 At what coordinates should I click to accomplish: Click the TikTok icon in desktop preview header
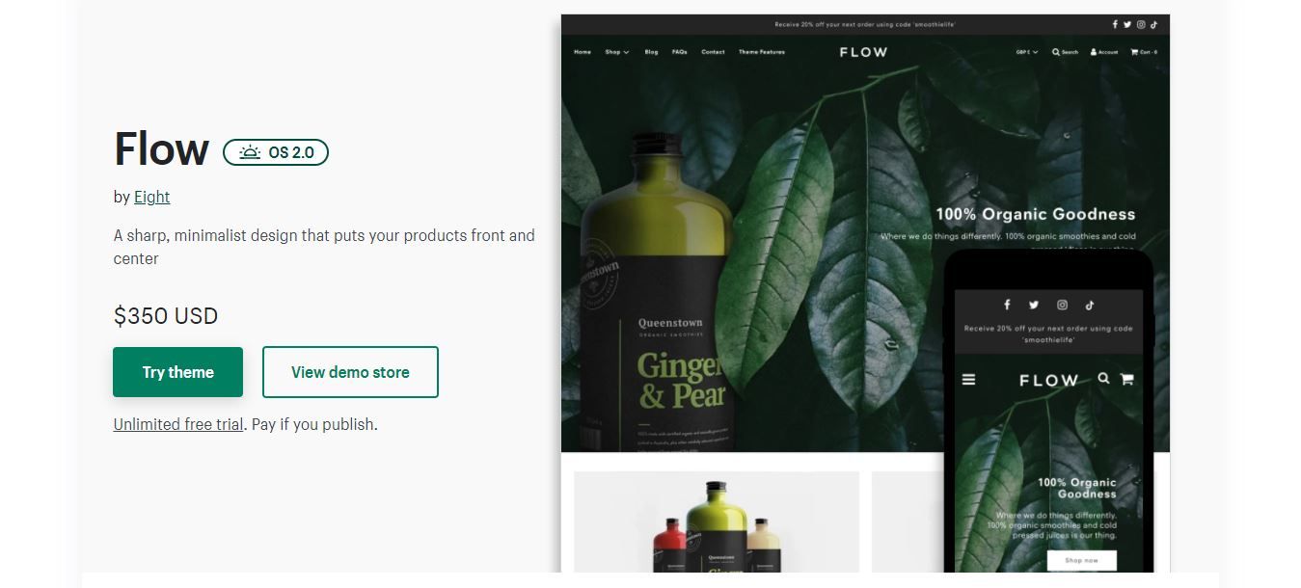tap(1153, 25)
